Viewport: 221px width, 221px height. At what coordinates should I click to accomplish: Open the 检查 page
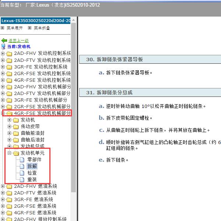tap(32, 173)
